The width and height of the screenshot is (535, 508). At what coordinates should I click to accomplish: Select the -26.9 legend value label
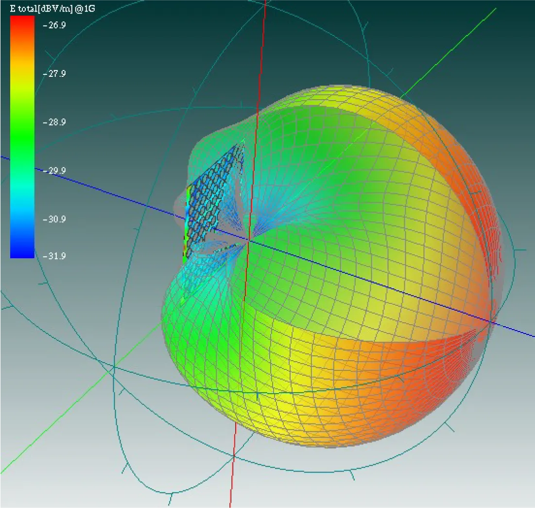(54, 25)
